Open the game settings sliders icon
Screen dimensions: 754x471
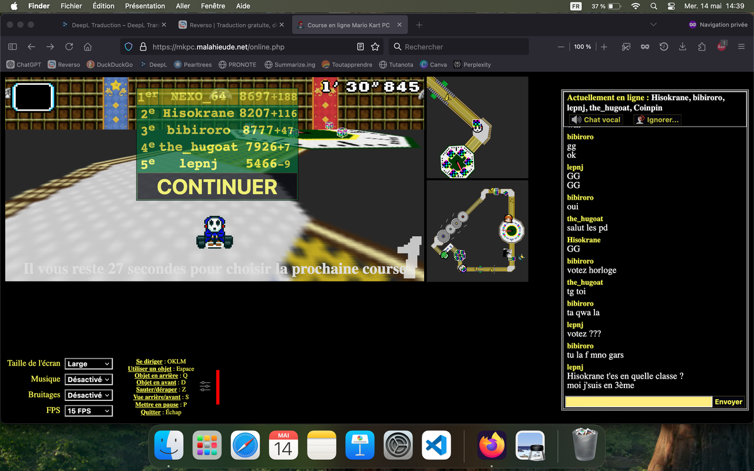(x=205, y=386)
